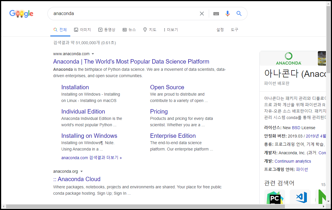Click the anaconda.org URL text
This screenshot has height=210, width=332.
(66, 172)
